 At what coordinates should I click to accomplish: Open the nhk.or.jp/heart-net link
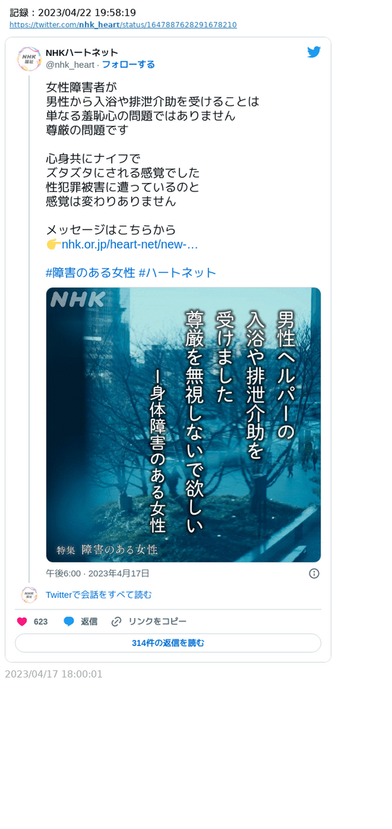130,245
